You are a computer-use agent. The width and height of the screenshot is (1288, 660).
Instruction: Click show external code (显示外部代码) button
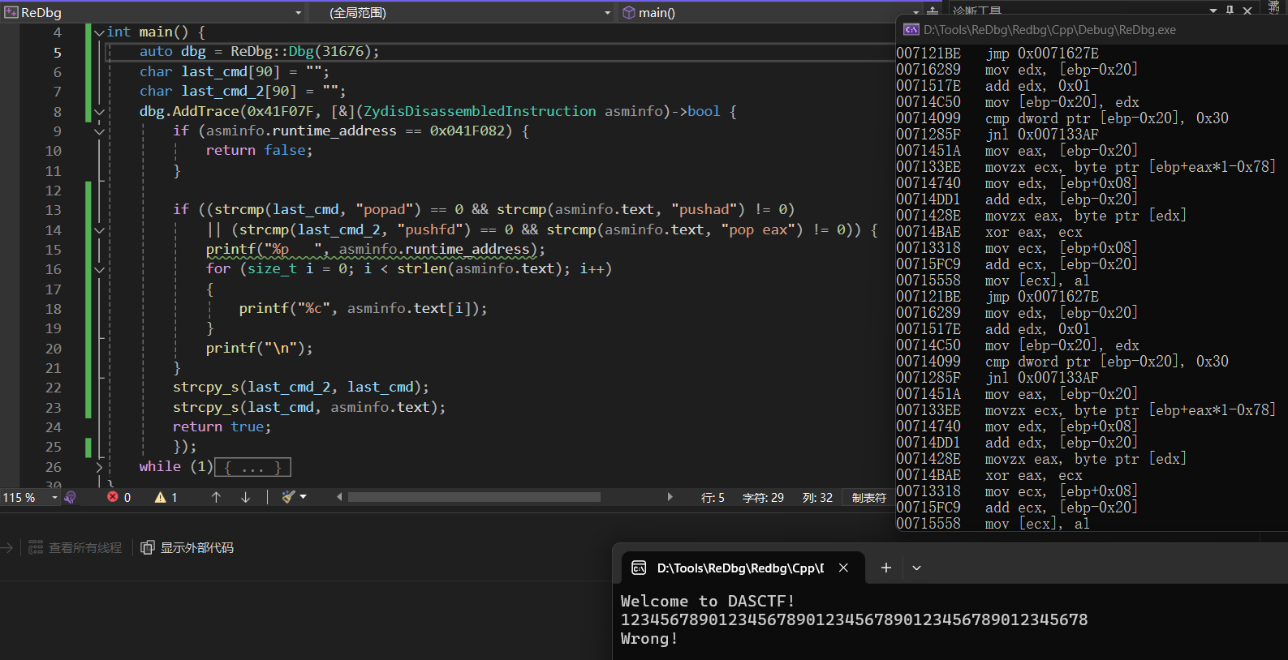[187, 548]
